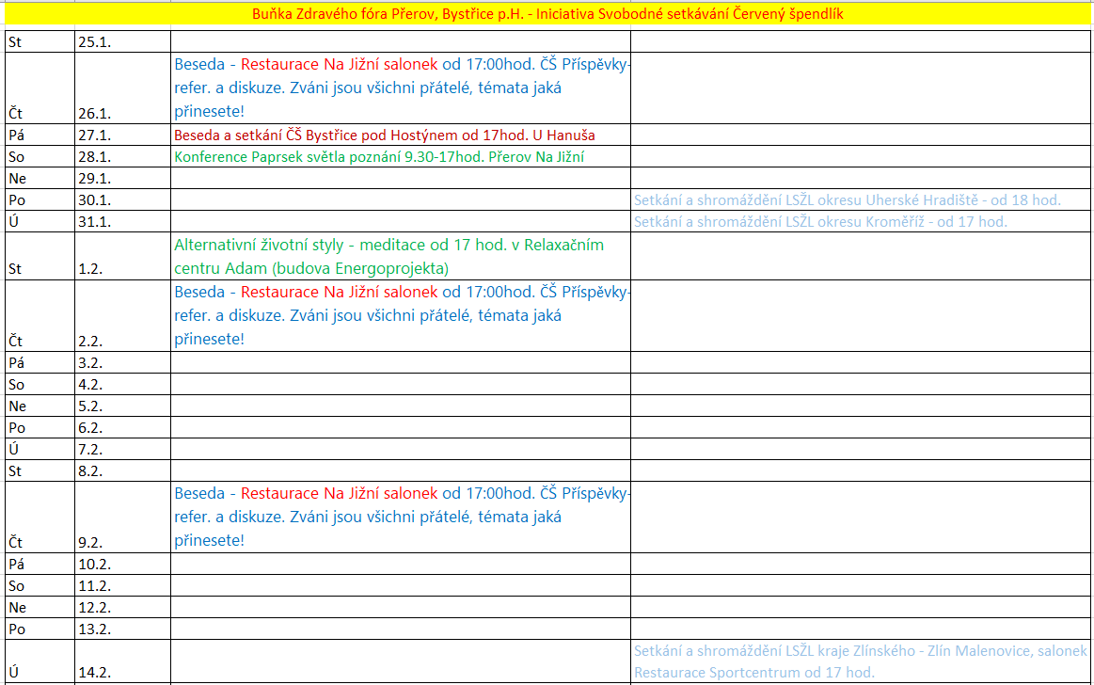Click the day cell 'Ne' next to 5.2.
This screenshot has height=685, width=1094.
click(x=40, y=406)
